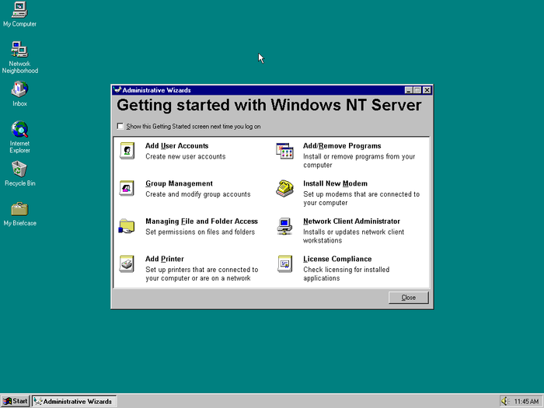This screenshot has height=408, width=544.
Task: Select the Add Printer wizard icon
Action: [127, 264]
